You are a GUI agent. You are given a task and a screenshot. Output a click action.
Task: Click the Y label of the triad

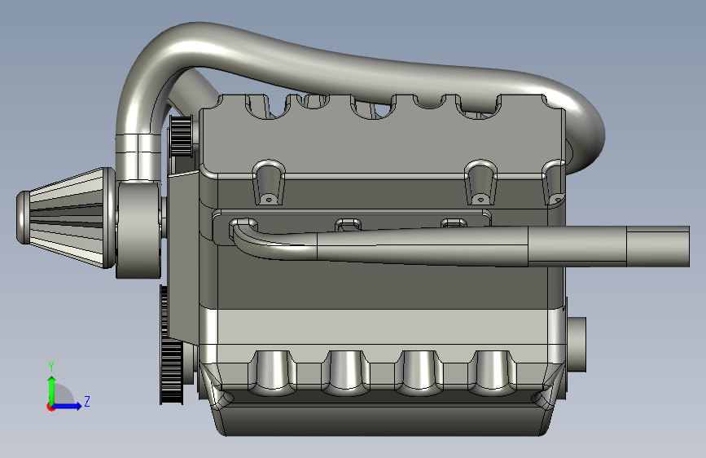(x=51, y=367)
